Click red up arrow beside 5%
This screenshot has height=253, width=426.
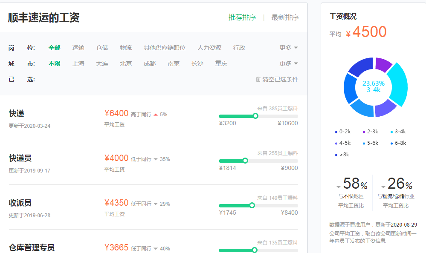click(156, 115)
